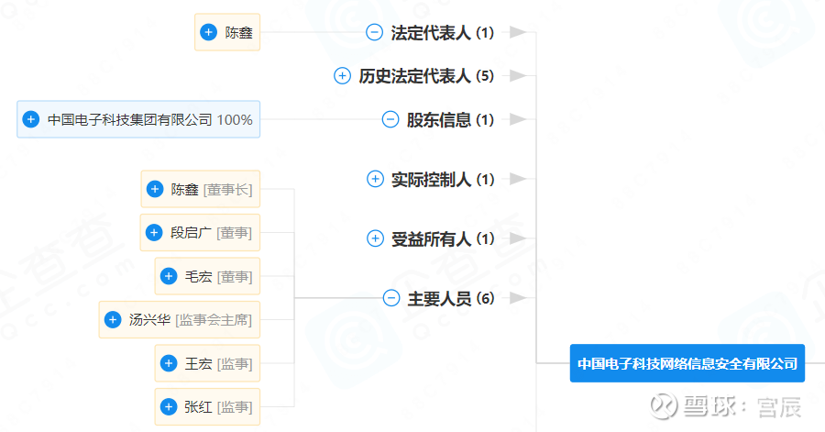
Task: Collapse the 股东信息 branch
Action: [x=390, y=119]
